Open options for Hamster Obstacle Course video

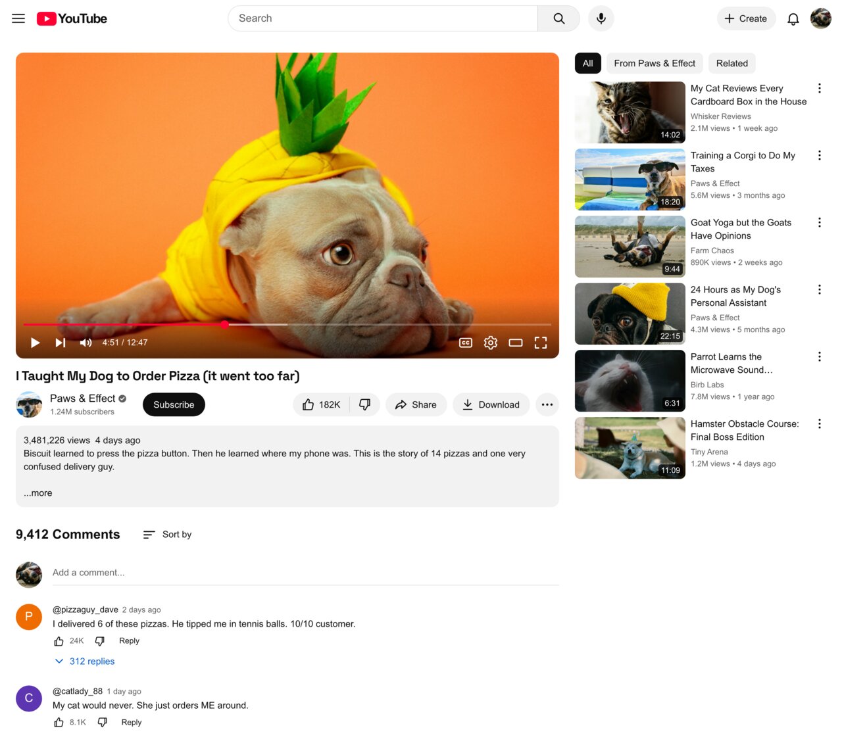[820, 423]
